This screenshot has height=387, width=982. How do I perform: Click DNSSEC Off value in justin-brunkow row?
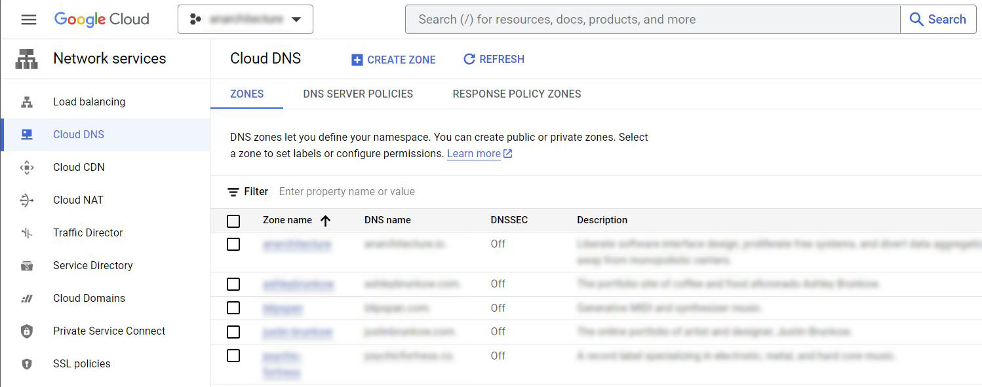(498, 332)
